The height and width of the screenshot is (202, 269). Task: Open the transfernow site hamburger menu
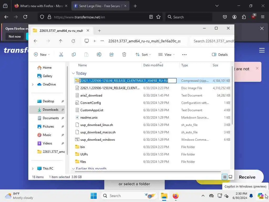click(262, 50)
